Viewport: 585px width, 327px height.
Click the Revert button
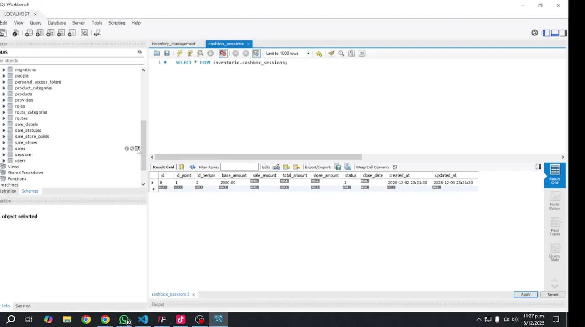point(553,294)
